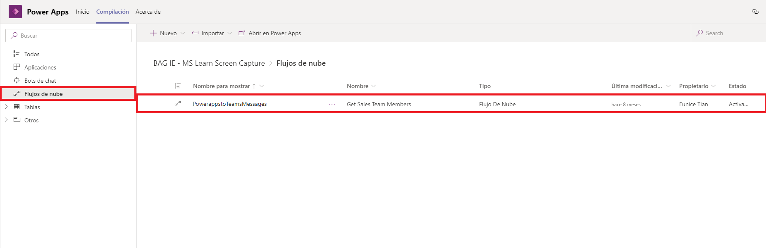Viewport: 766px width, 248px height.
Task: Expand the Tablas tree node
Action: (6, 107)
